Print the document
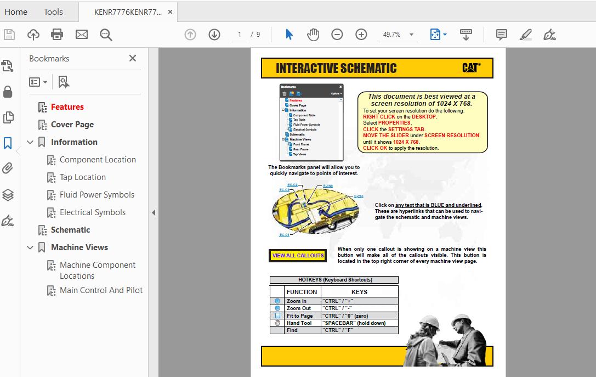596x377 pixels. (57, 34)
